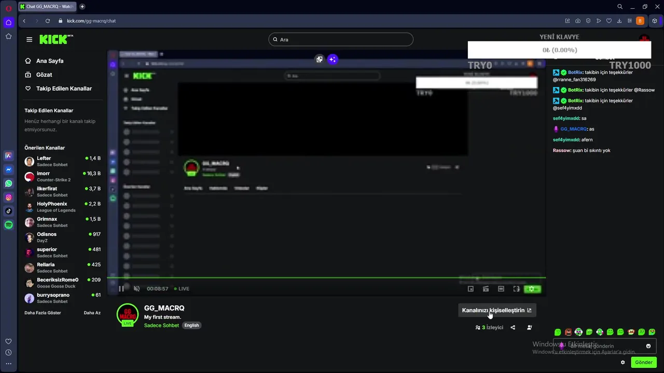
Task: Toggle picture-in-picture mini player
Action: coord(471,289)
